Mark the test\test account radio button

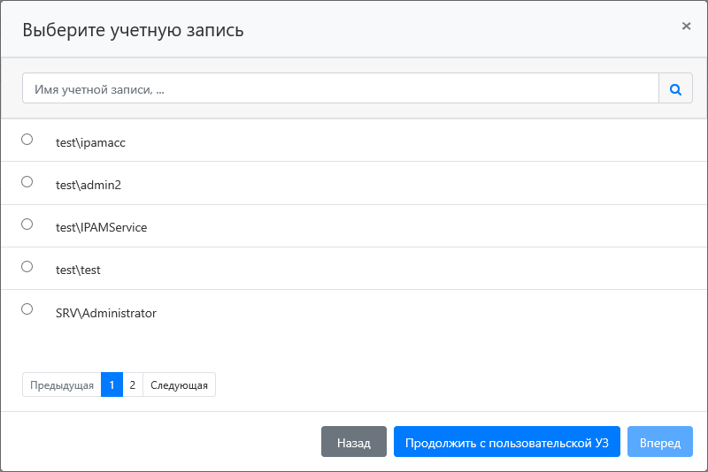click(x=27, y=267)
